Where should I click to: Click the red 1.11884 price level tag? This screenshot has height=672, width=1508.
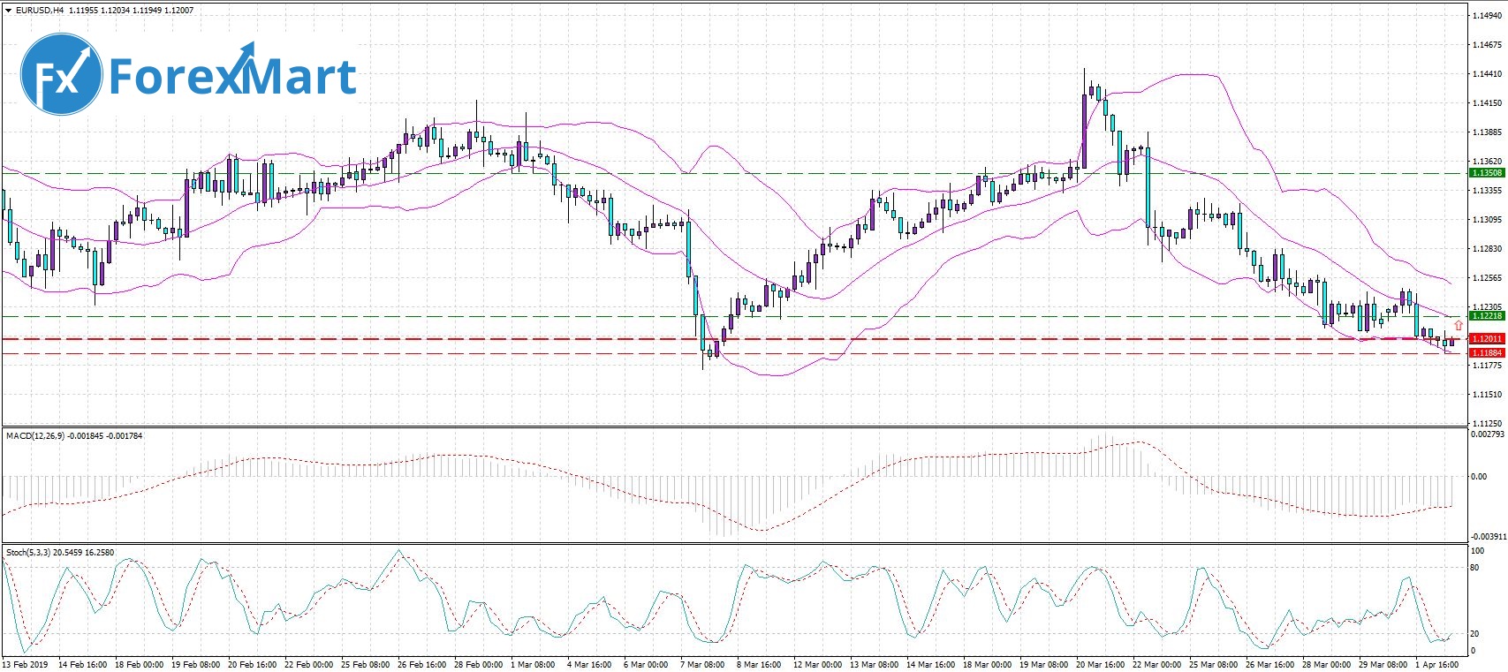[1486, 352]
